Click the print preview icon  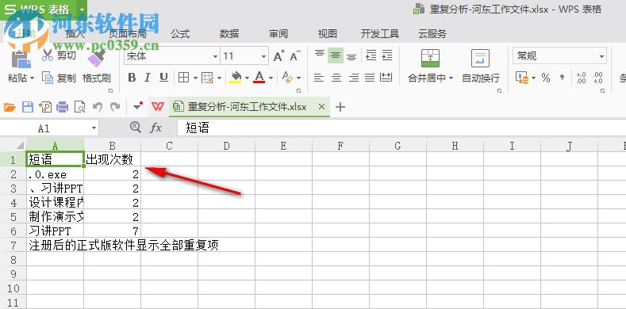(80, 107)
